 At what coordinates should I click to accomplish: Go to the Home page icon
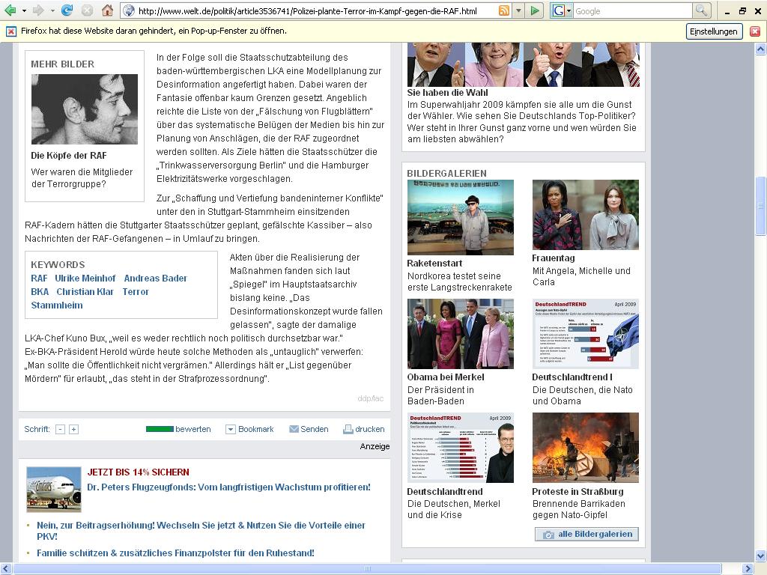108,10
